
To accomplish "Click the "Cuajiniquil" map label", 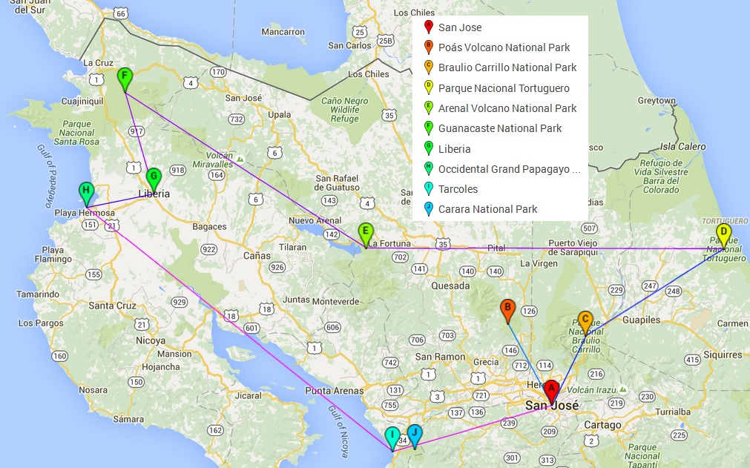I will tap(82, 102).
